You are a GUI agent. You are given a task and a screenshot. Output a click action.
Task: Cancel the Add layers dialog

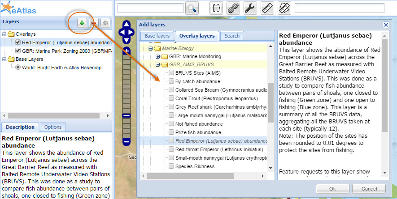click(x=369, y=189)
